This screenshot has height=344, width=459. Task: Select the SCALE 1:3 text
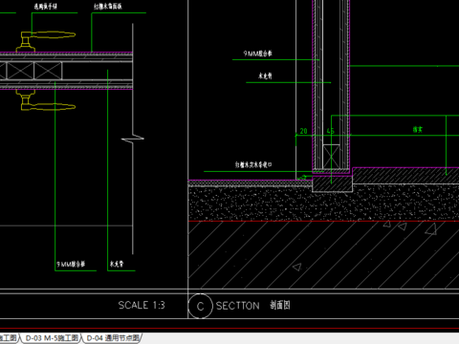tap(142, 305)
